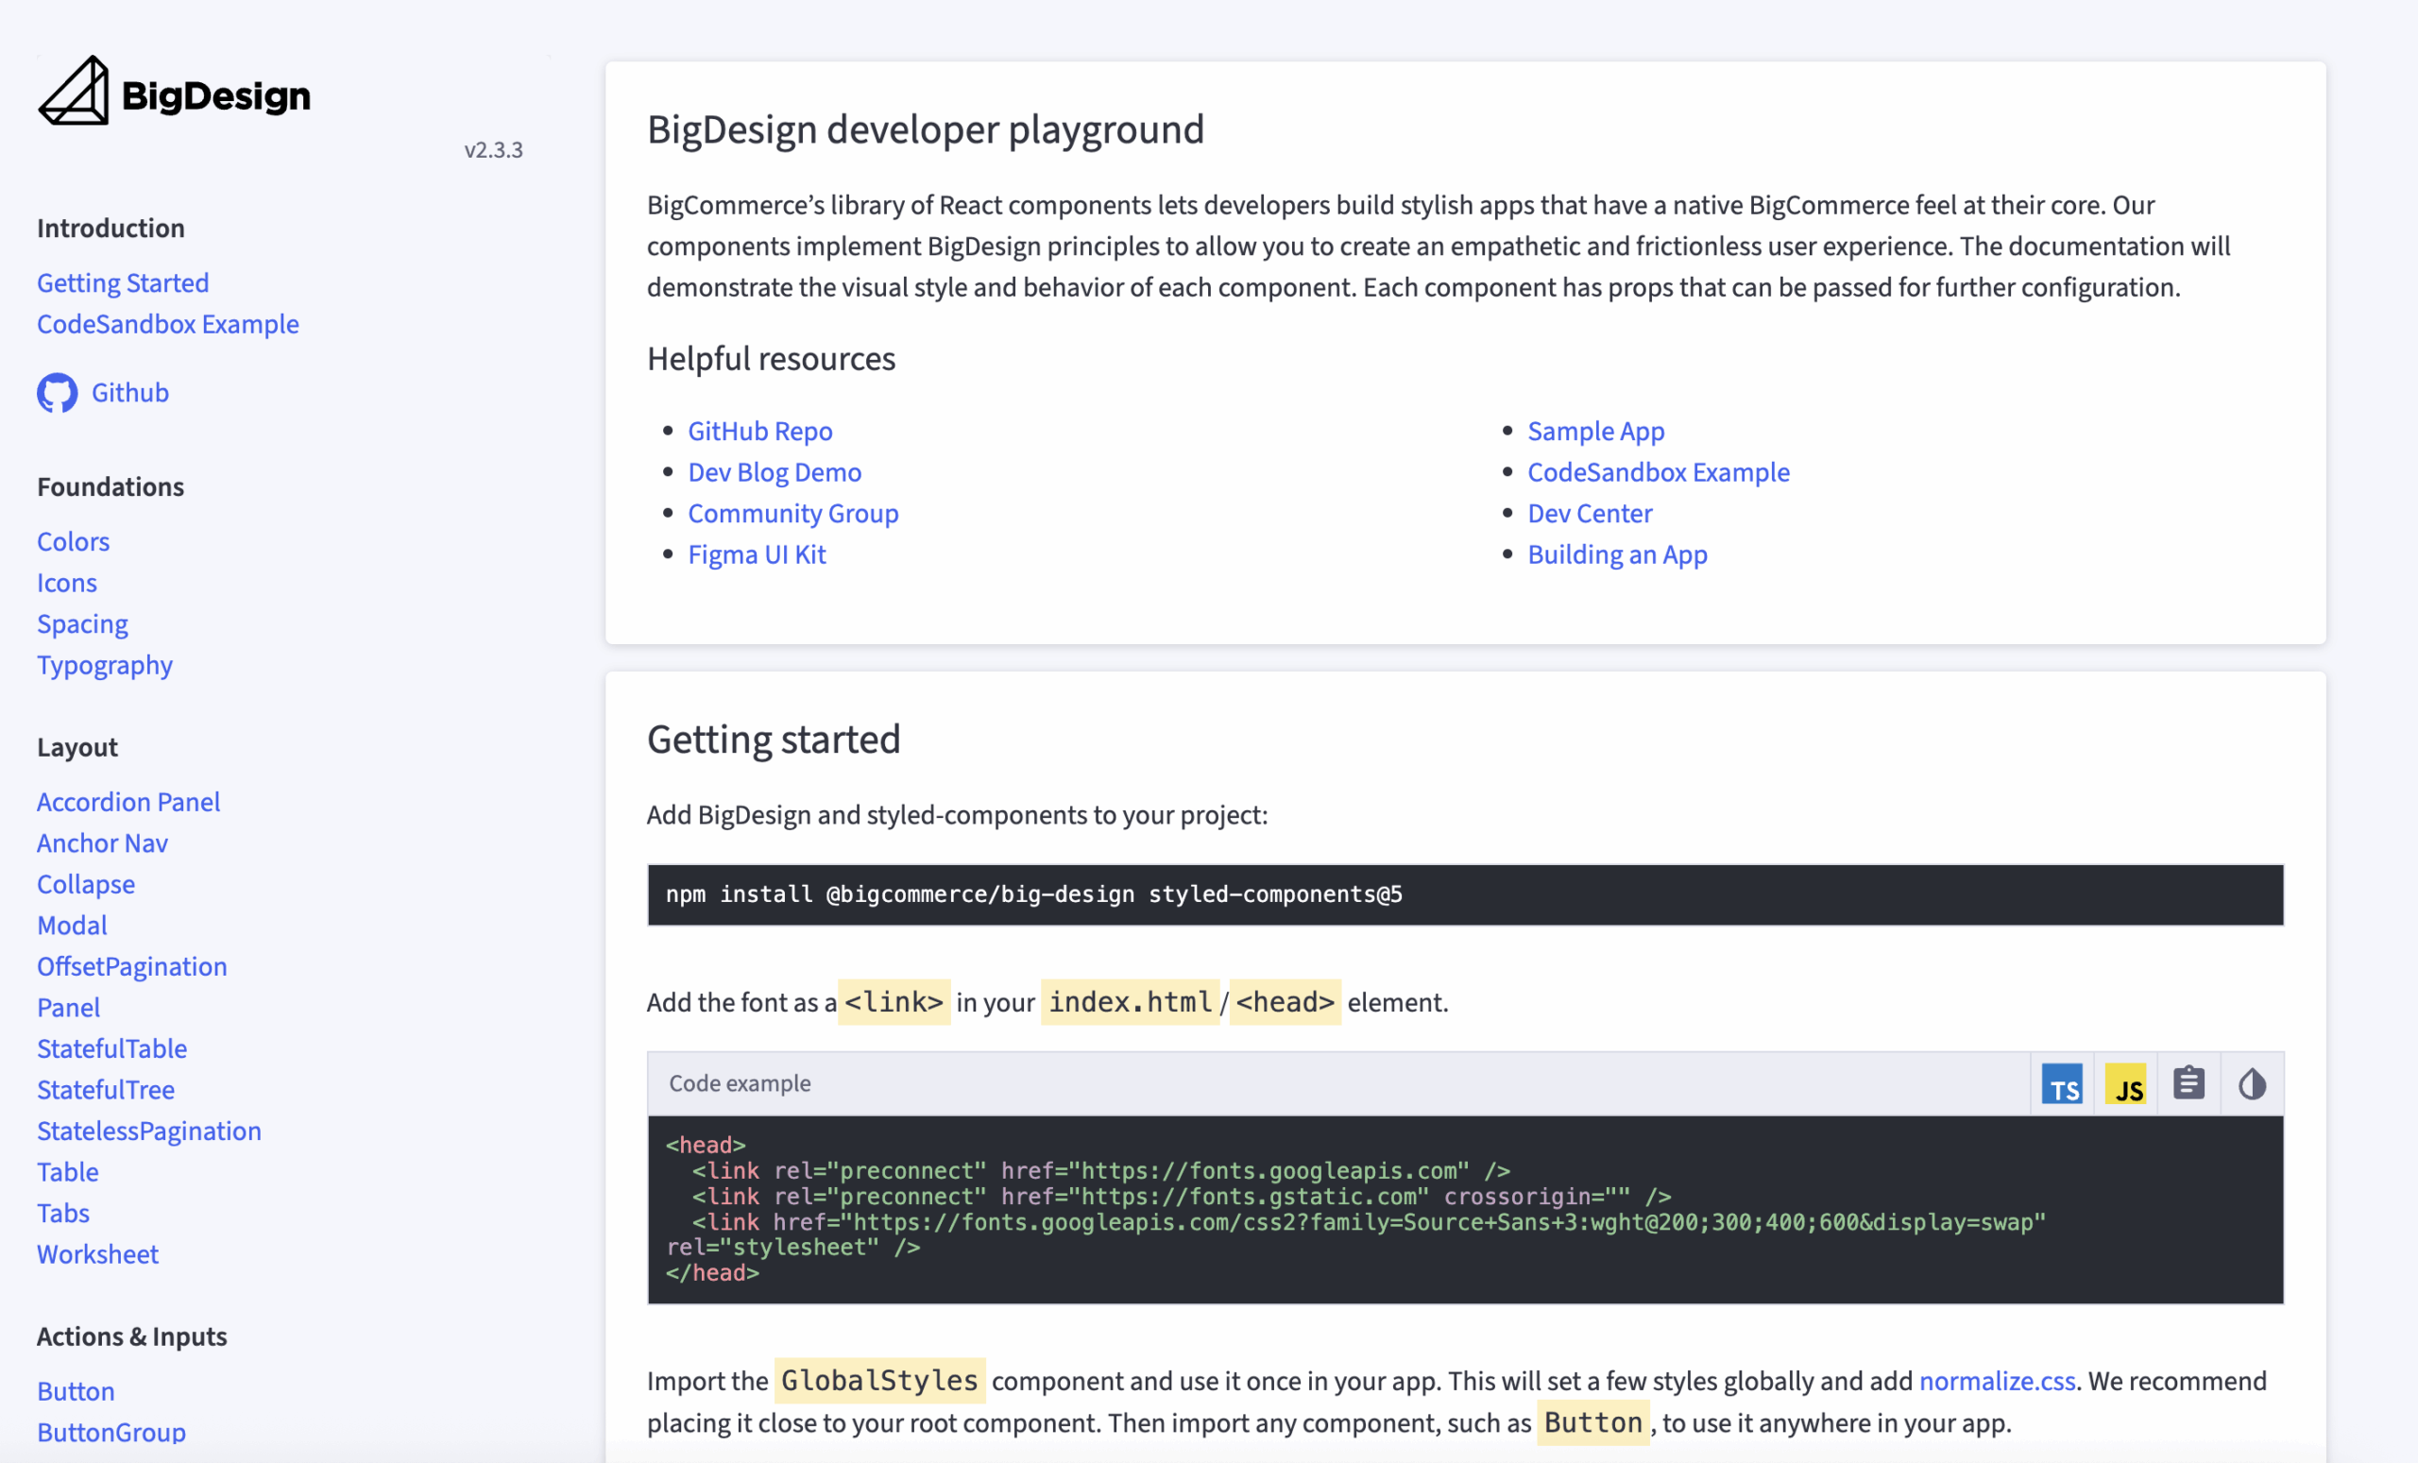
Task: Switch code example to JavaScript
Action: coord(2125,1084)
